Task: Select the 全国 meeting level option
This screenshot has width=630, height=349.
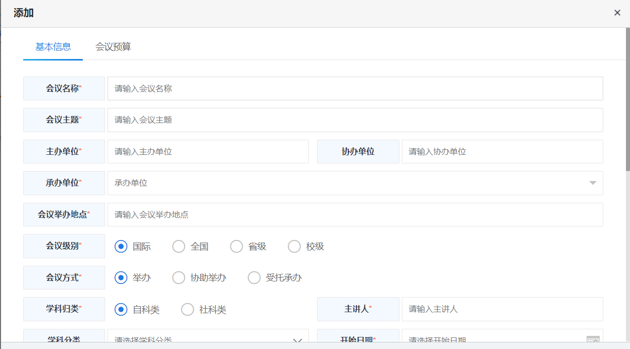Action: click(x=179, y=247)
